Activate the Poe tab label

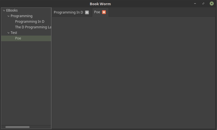(x=97, y=12)
